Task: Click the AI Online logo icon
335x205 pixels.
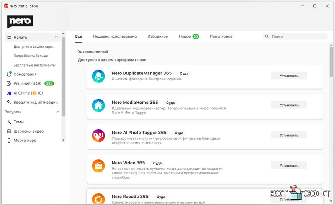Action: coord(9,93)
